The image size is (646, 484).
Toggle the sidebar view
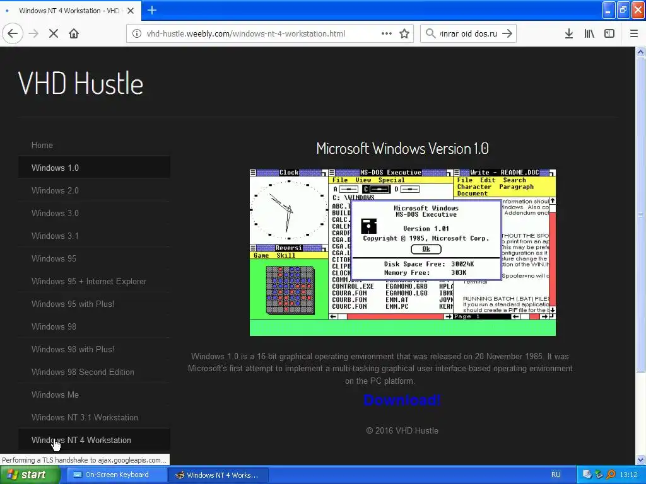point(609,33)
